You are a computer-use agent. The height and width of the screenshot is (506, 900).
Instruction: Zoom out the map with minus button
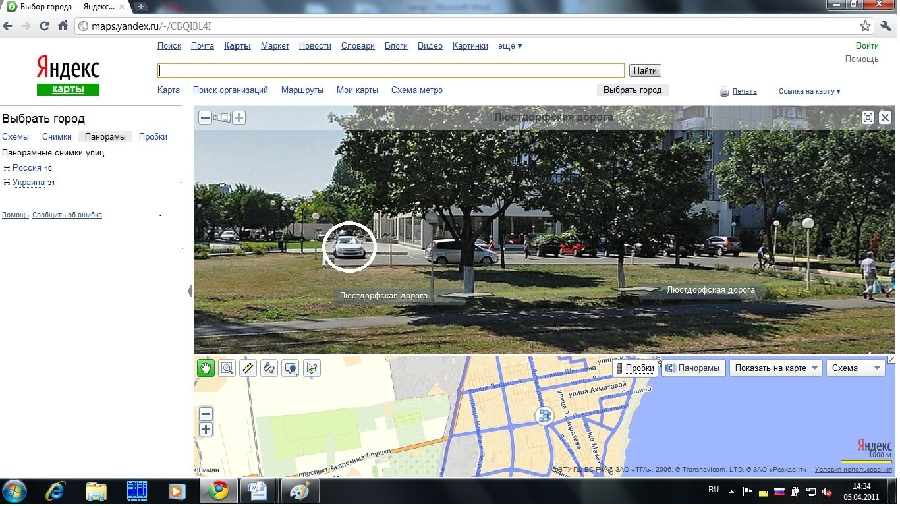click(206, 414)
